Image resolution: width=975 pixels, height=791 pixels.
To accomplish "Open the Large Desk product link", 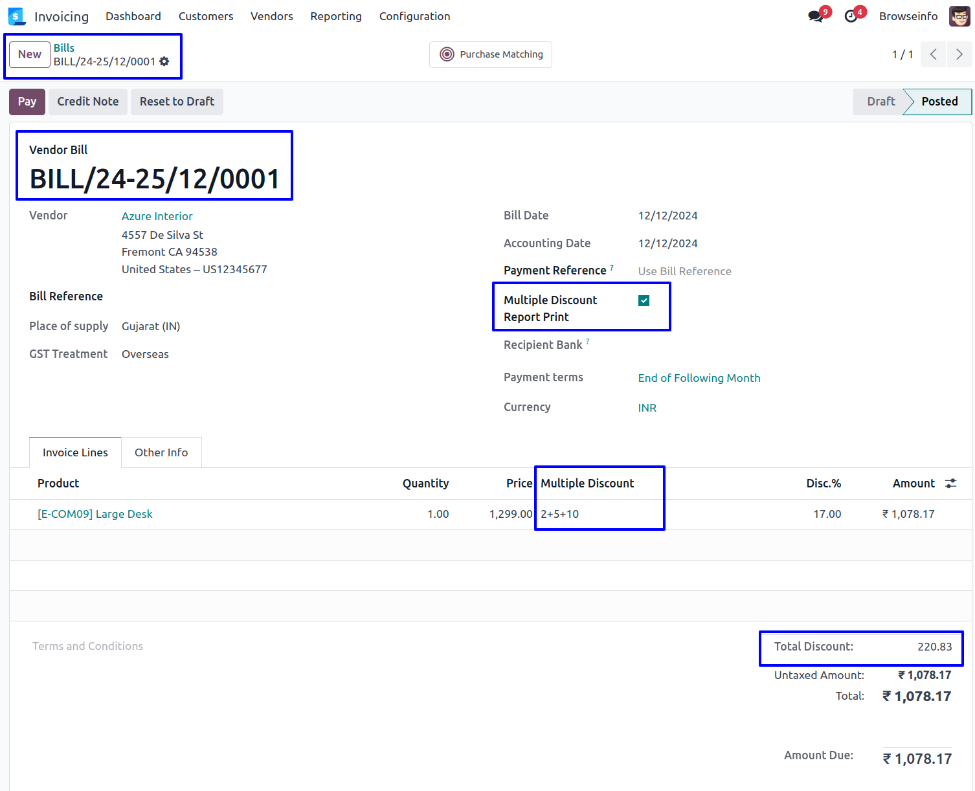I will (95, 514).
